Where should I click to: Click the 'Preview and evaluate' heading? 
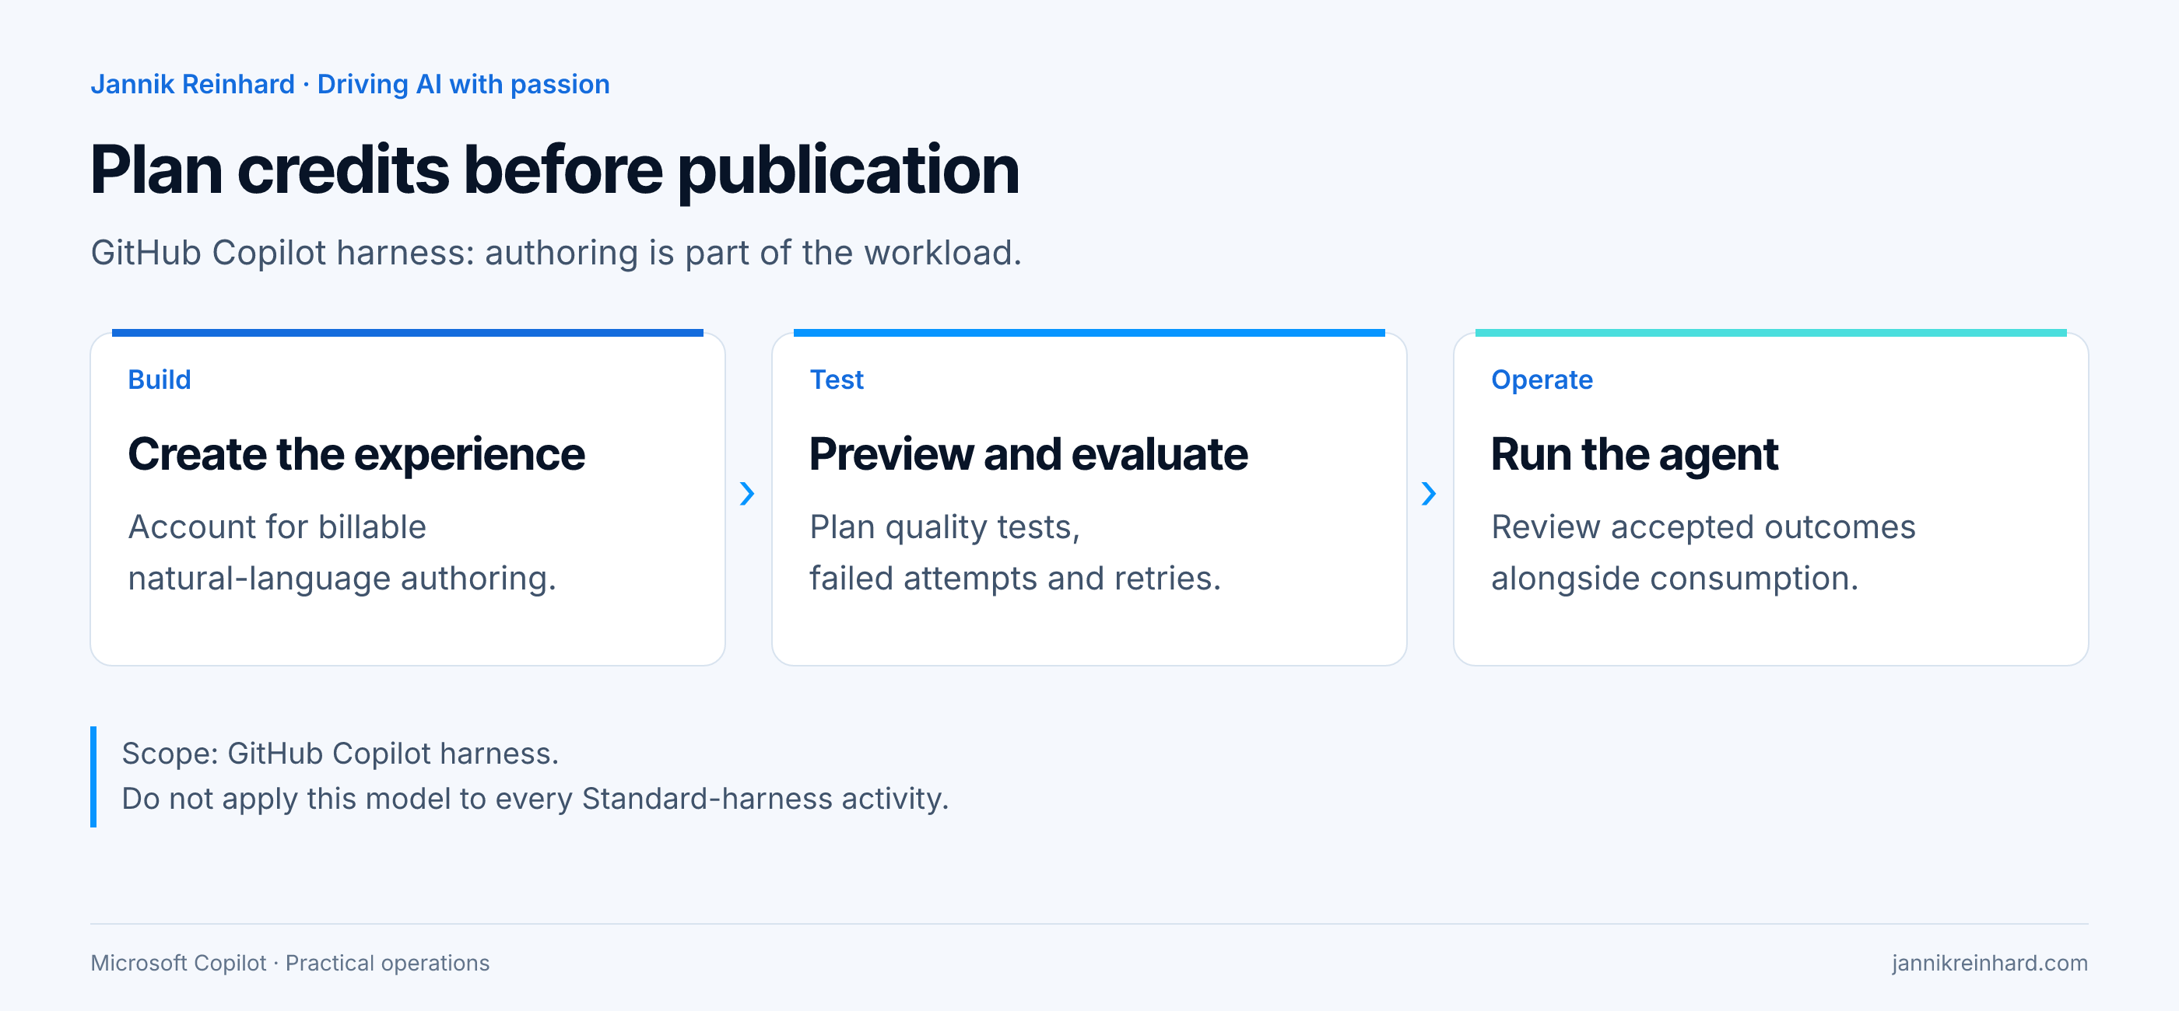(x=1029, y=455)
